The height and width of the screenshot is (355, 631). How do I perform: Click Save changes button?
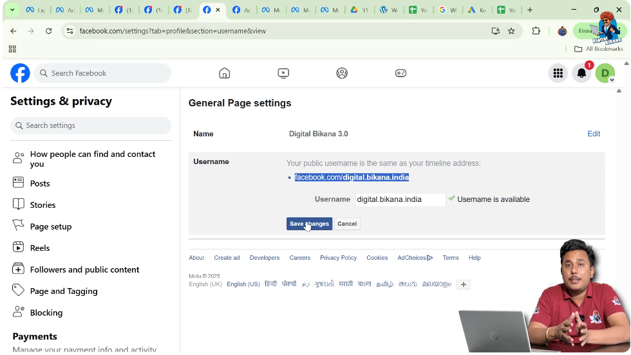click(x=310, y=224)
